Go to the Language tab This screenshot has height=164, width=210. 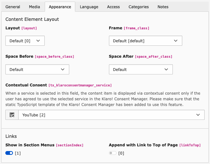tap(89, 7)
